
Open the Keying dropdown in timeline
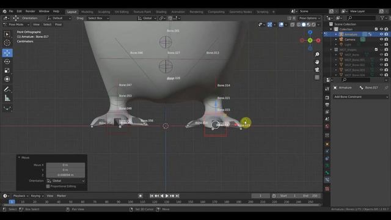coord(37,196)
